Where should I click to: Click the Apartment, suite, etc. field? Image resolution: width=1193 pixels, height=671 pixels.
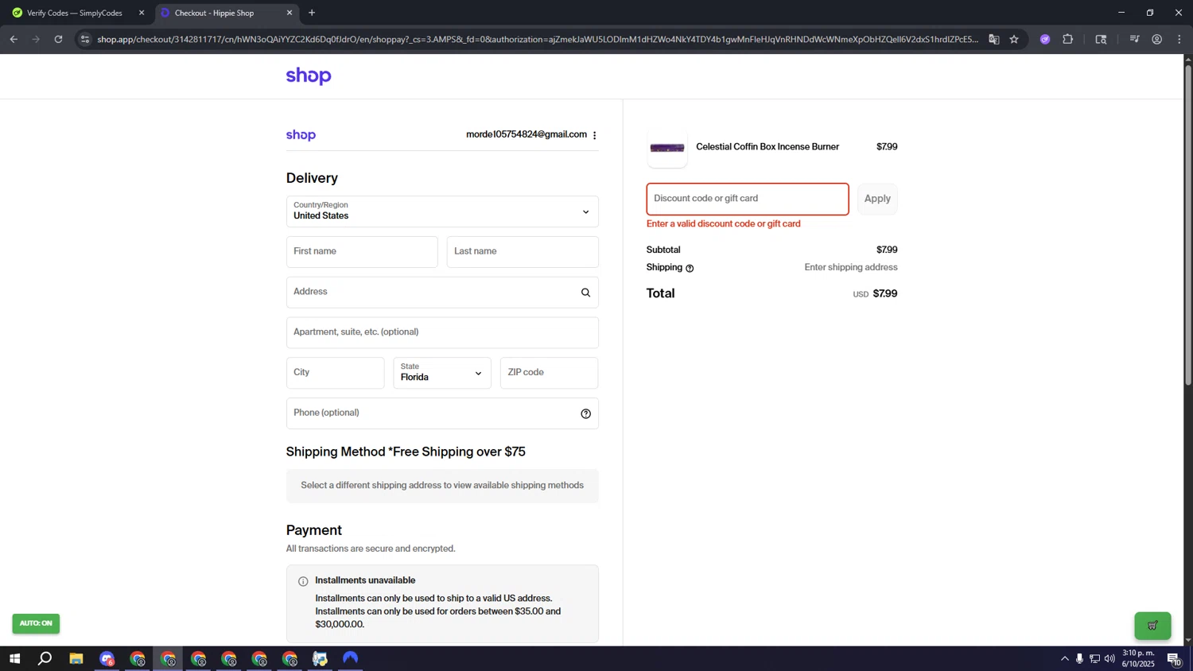coord(442,332)
